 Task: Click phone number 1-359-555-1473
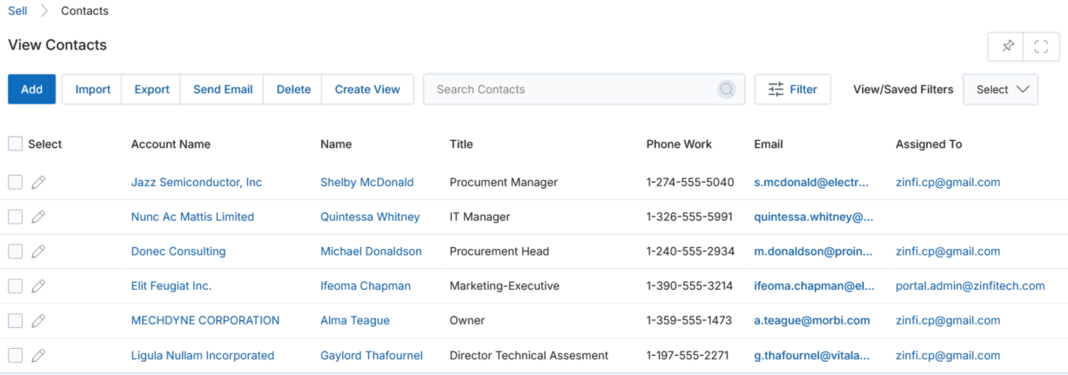click(x=689, y=320)
